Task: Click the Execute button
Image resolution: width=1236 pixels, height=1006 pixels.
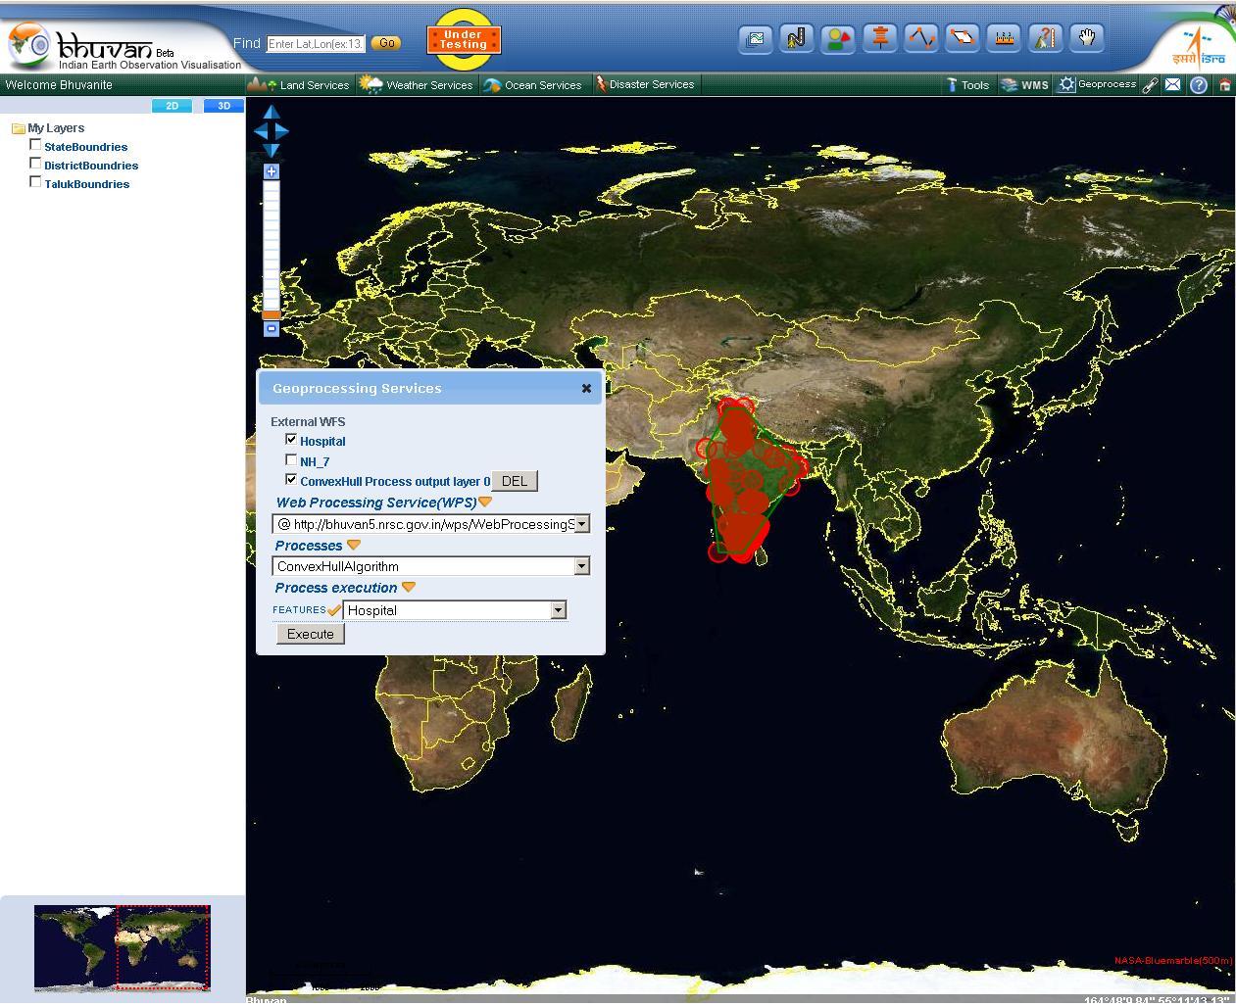Action: pos(311,634)
